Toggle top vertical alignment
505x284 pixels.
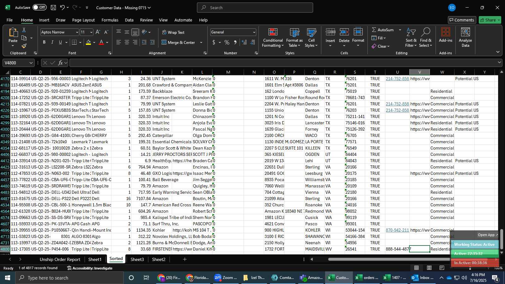point(119,32)
